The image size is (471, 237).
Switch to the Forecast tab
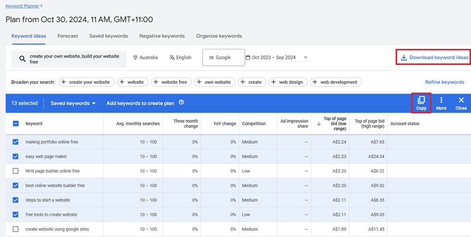67,36
